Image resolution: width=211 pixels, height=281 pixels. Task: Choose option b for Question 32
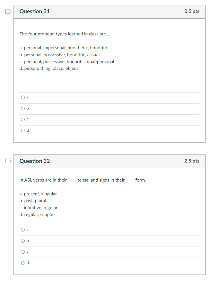(x=23, y=241)
